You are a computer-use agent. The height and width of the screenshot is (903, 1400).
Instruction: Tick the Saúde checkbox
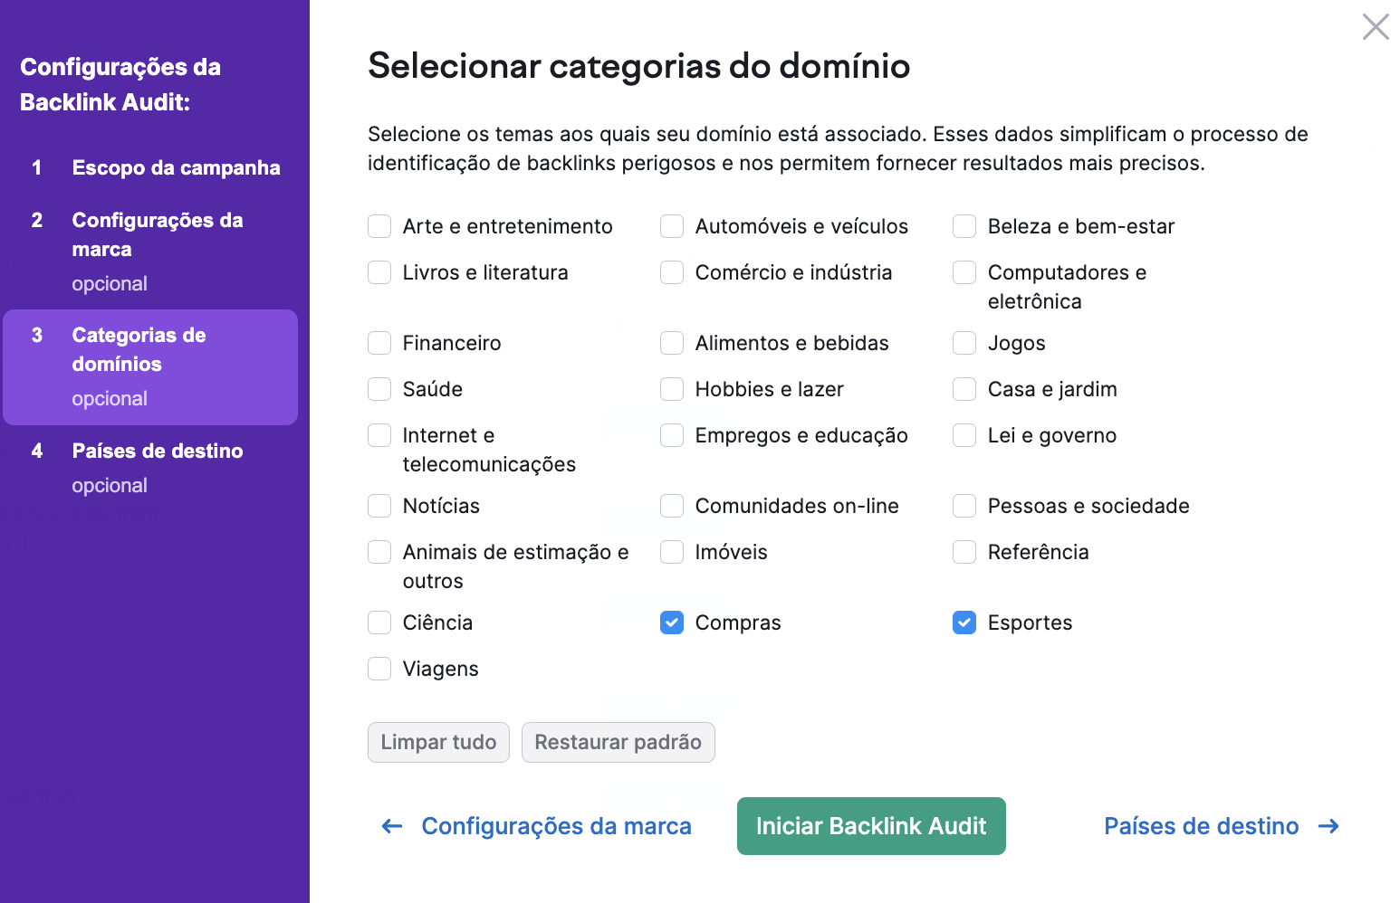379,389
